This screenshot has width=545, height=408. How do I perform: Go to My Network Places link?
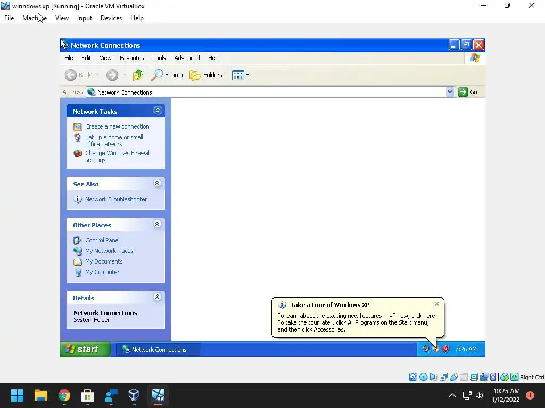[109, 251]
